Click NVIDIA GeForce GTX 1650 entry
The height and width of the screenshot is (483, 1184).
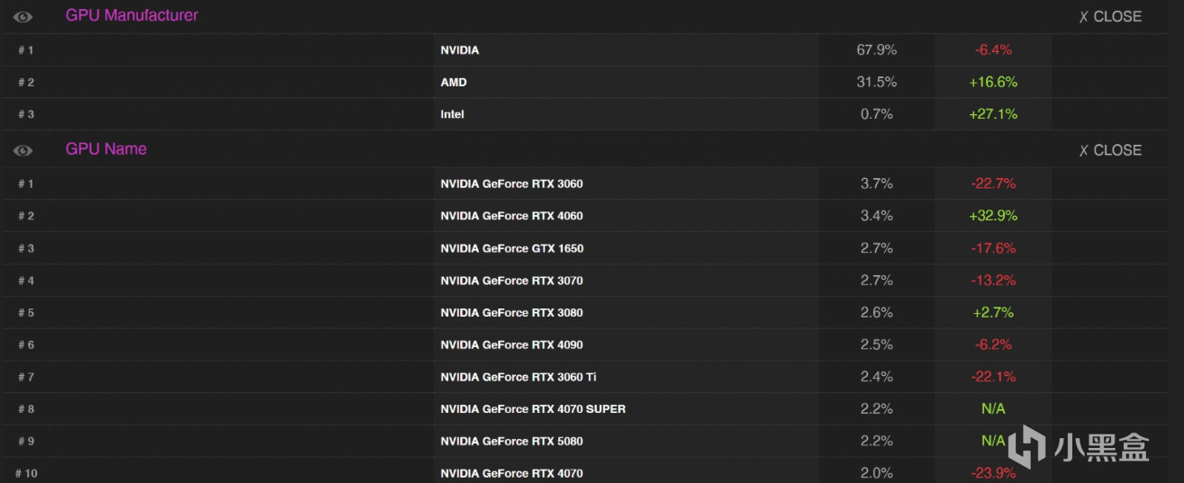[511, 249]
